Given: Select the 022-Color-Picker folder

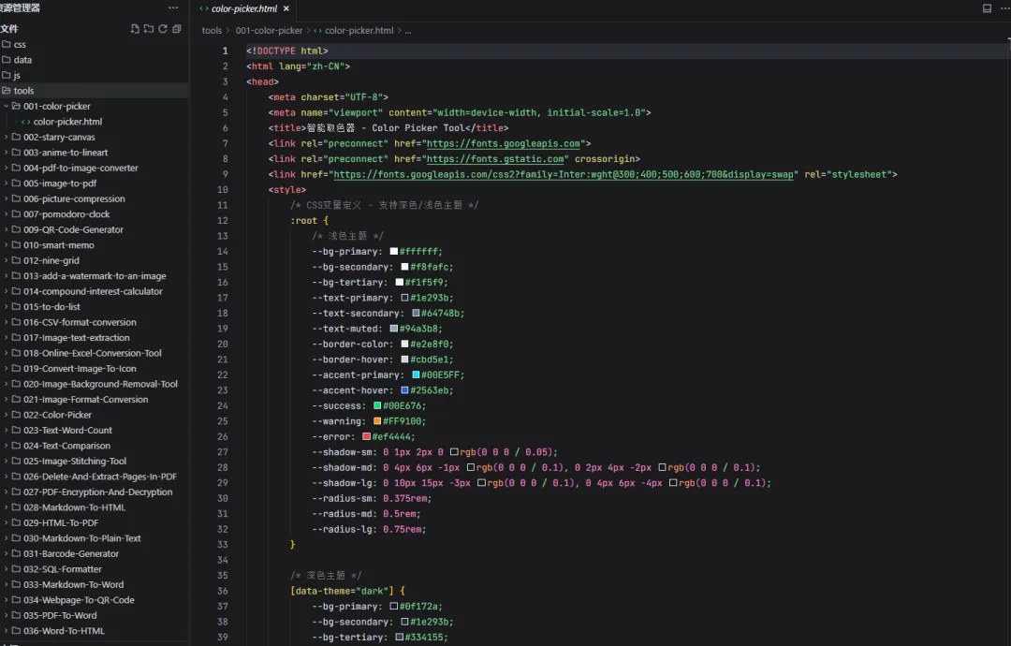Looking at the screenshot, I should [x=95, y=415].
